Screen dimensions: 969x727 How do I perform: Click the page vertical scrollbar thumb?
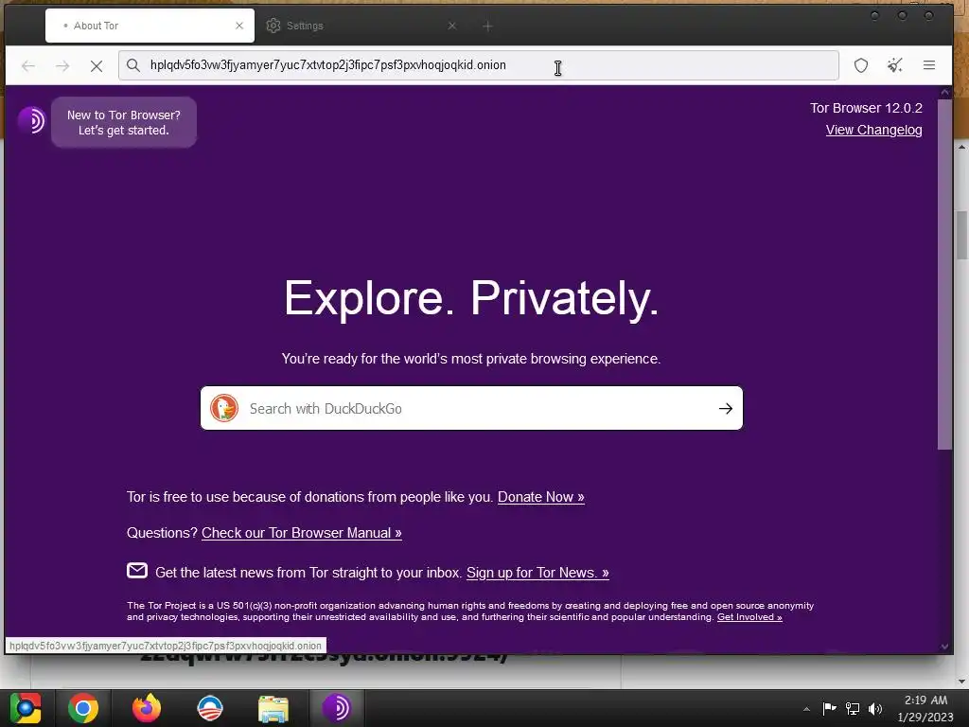[x=944, y=274]
